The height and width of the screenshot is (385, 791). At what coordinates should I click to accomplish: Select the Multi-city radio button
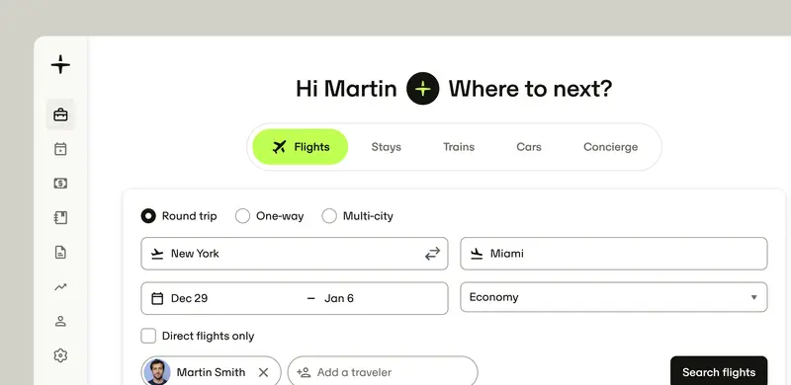tap(329, 216)
